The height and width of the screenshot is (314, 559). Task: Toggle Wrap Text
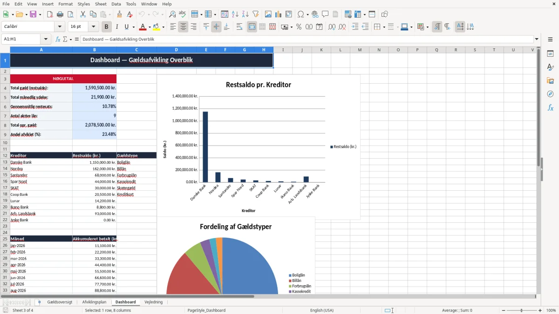pyautogui.click(x=239, y=27)
